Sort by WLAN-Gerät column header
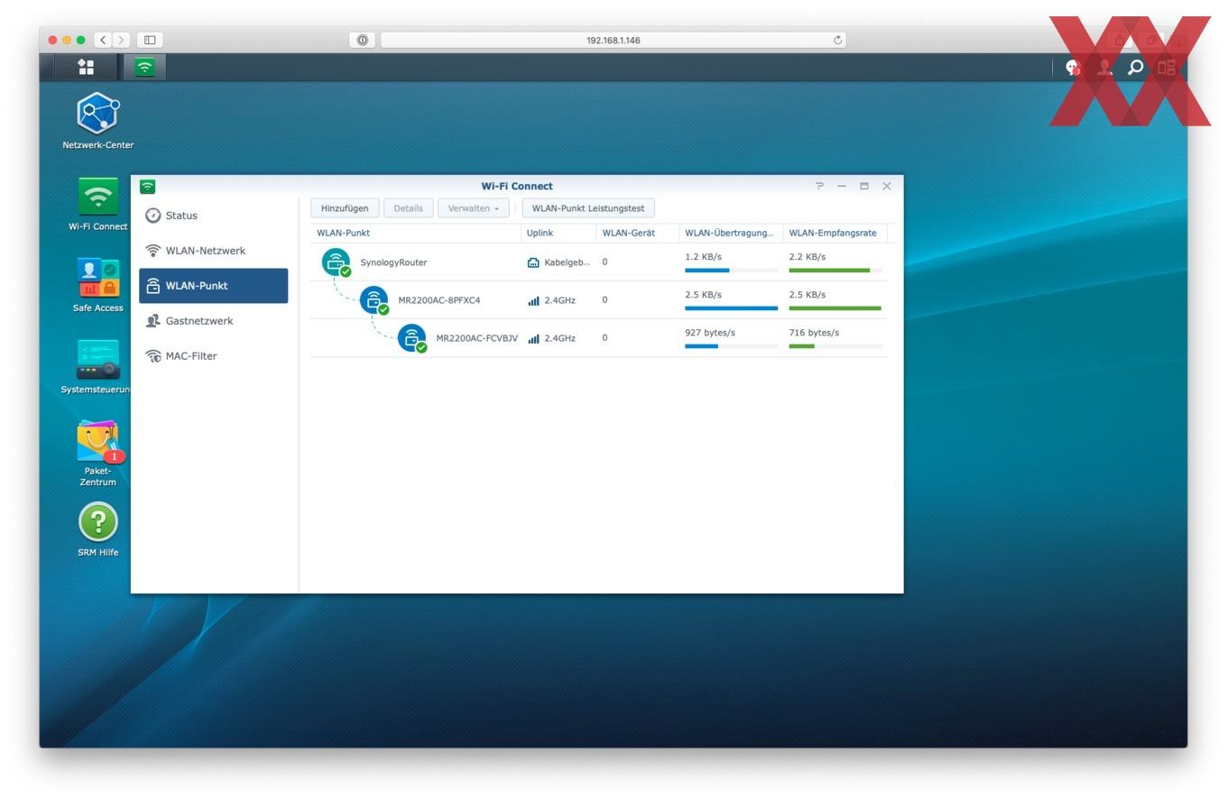The image size is (1227, 800). click(x=637, y=233)
